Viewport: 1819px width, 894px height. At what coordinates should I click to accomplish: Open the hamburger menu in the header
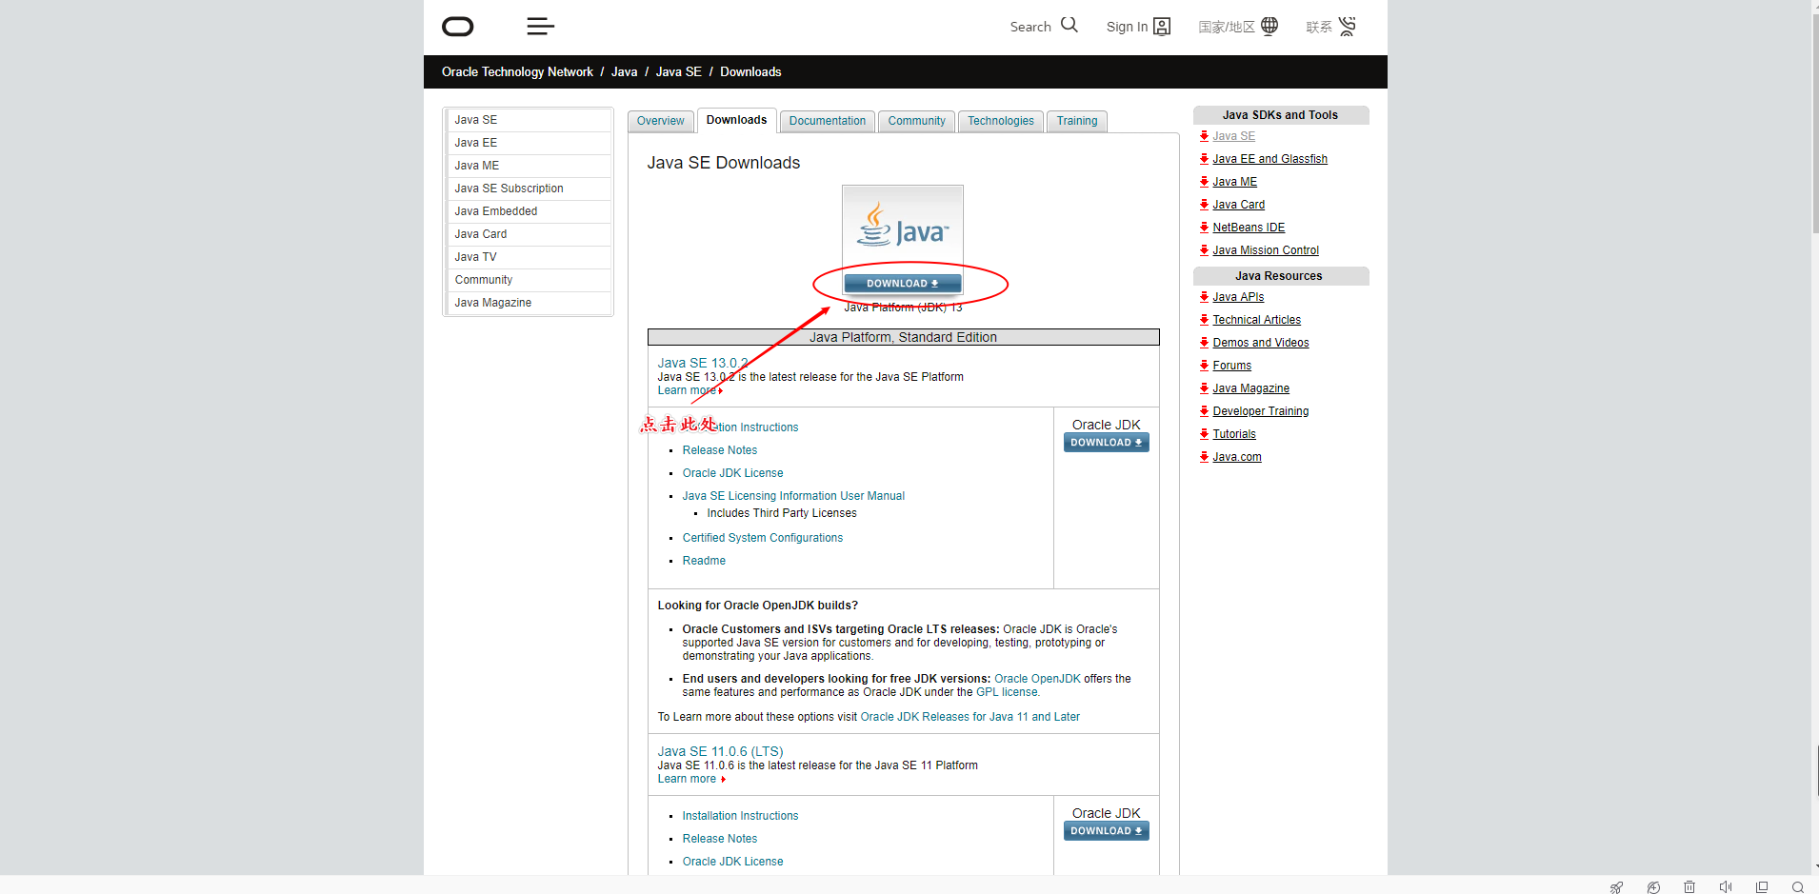pyautogui.click(x=540, y=27)
